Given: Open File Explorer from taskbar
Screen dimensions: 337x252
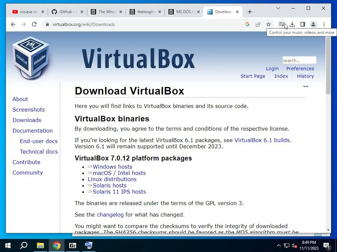Looking at the screenshot, I should 40,245.
